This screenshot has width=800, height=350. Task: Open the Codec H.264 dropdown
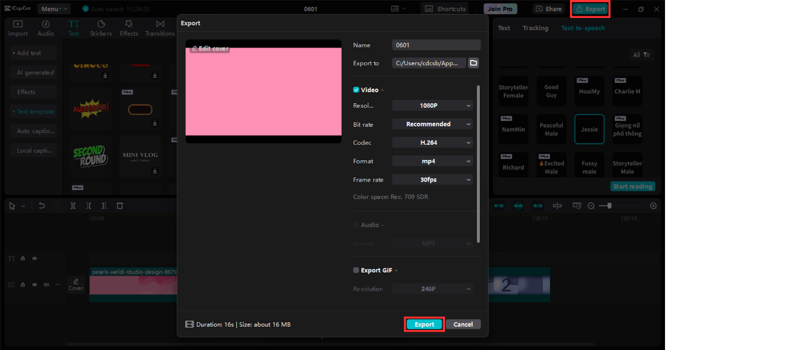(x=432, y=142)
